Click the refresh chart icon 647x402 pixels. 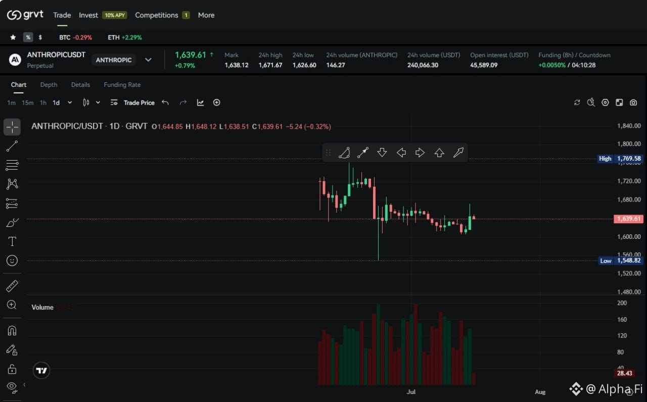click(x=577, y=103)
